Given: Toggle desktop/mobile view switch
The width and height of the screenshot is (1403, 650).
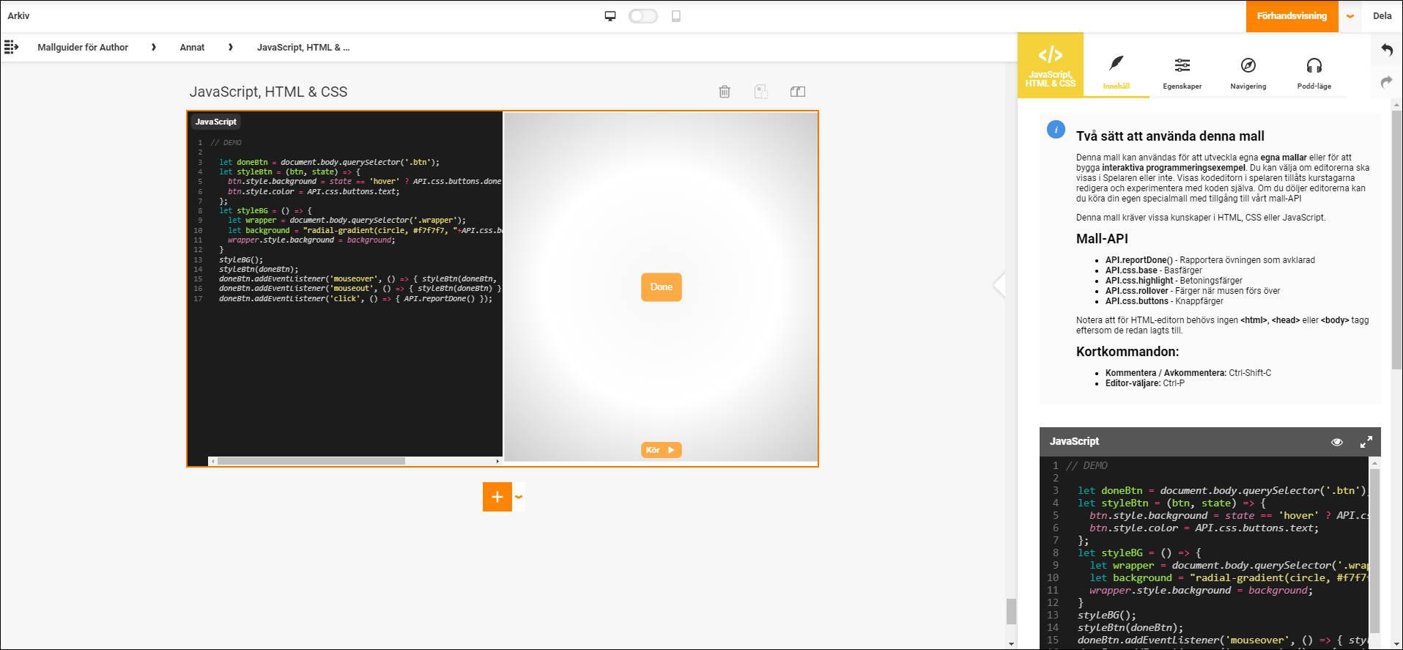Looking at the screenshot, I should (x=643, y=16).
